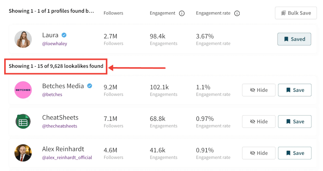This screenshot has height=171, width=323.
Task: Select CheatSheets 7.1M followers value
Action: click(x=110, y=119)
